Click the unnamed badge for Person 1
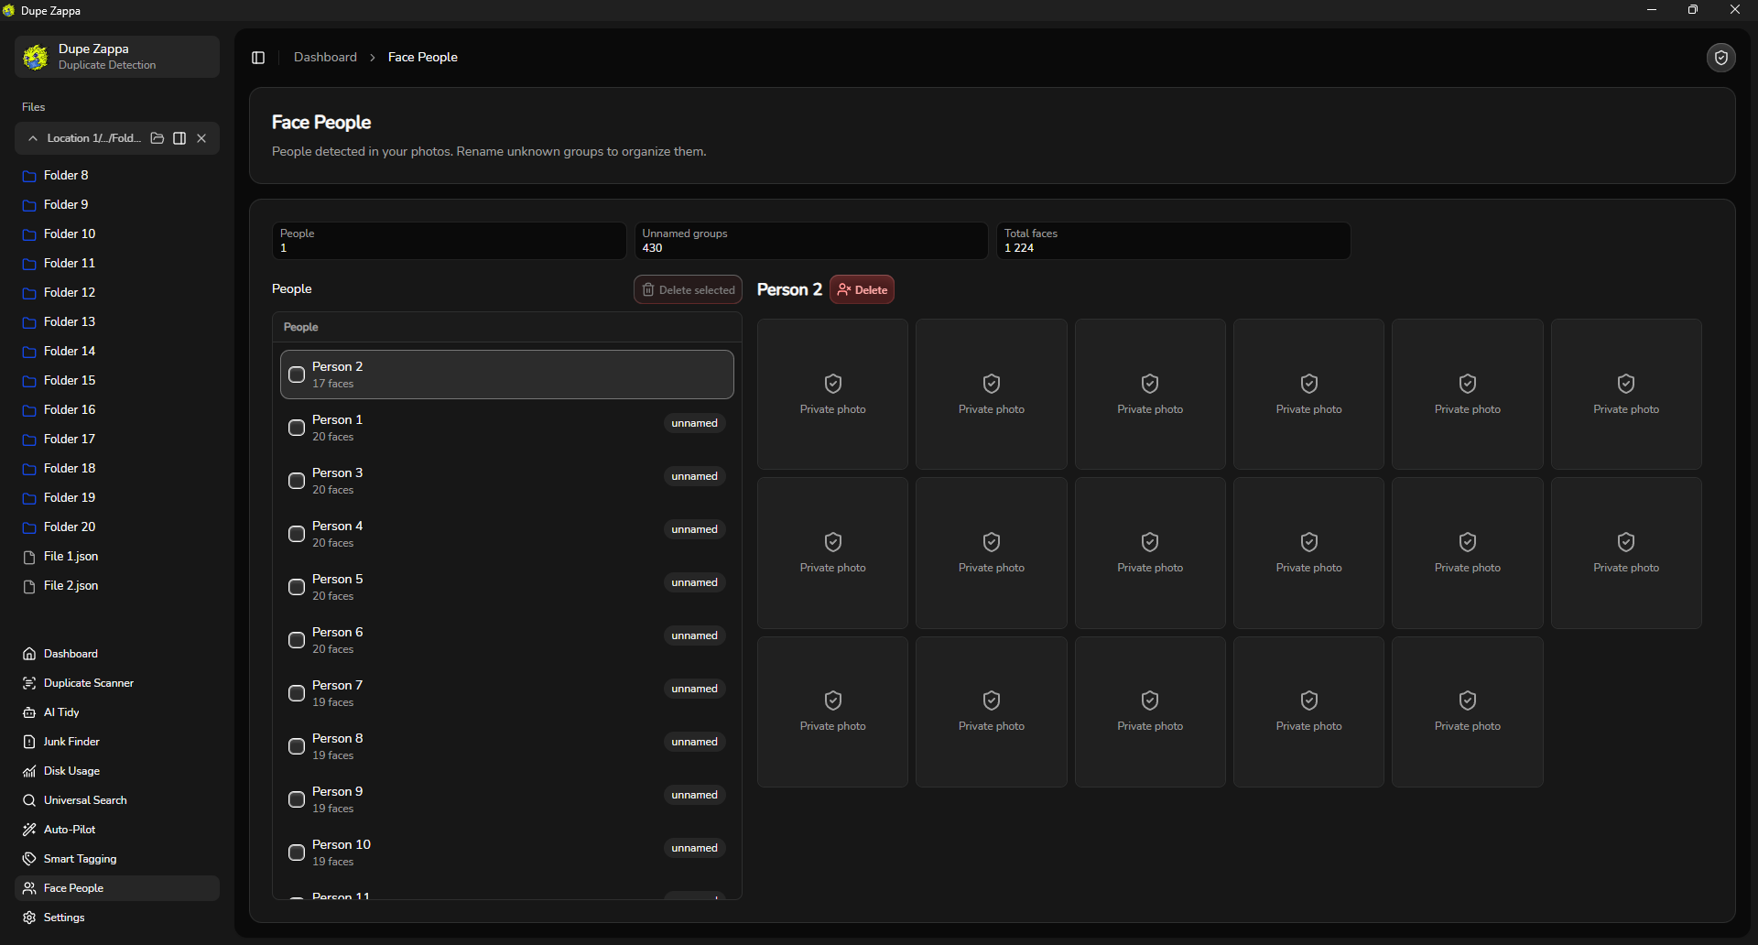The width and height of the screenshot is (1758, 945). click(694, 423)
